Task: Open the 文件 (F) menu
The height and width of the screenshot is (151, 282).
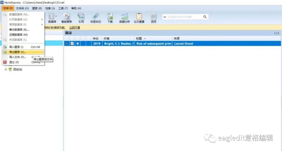Action: click(x=8, y=8)
